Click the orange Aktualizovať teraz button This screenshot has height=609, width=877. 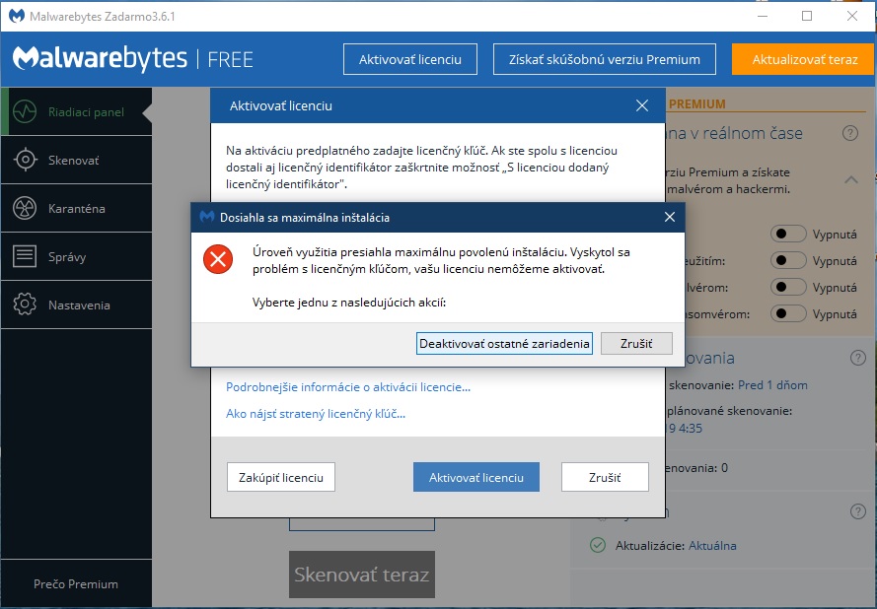pyautogui.click(x=804, y=59)
